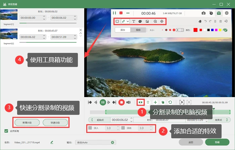
Task: Switch to the Add tab in toolbar
Action: pos(123,30)
